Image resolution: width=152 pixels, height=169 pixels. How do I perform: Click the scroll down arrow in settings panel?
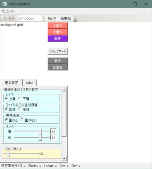point(64,159)
